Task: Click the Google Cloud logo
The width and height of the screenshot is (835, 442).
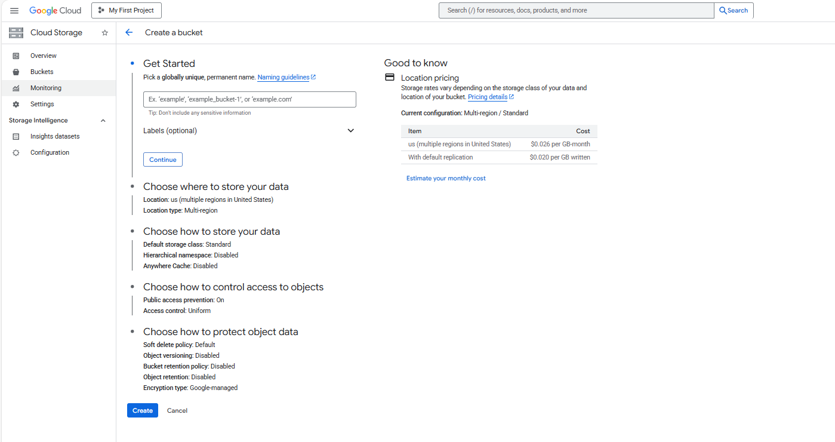Action: 56,10
